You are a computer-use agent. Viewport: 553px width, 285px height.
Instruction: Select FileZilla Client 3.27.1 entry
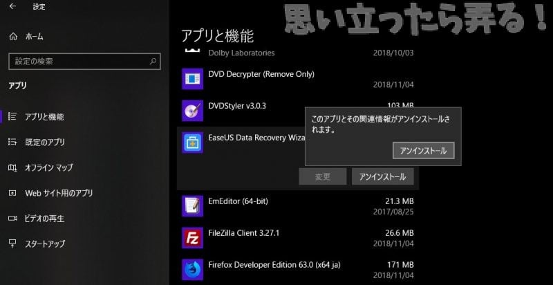click(244, 233)
